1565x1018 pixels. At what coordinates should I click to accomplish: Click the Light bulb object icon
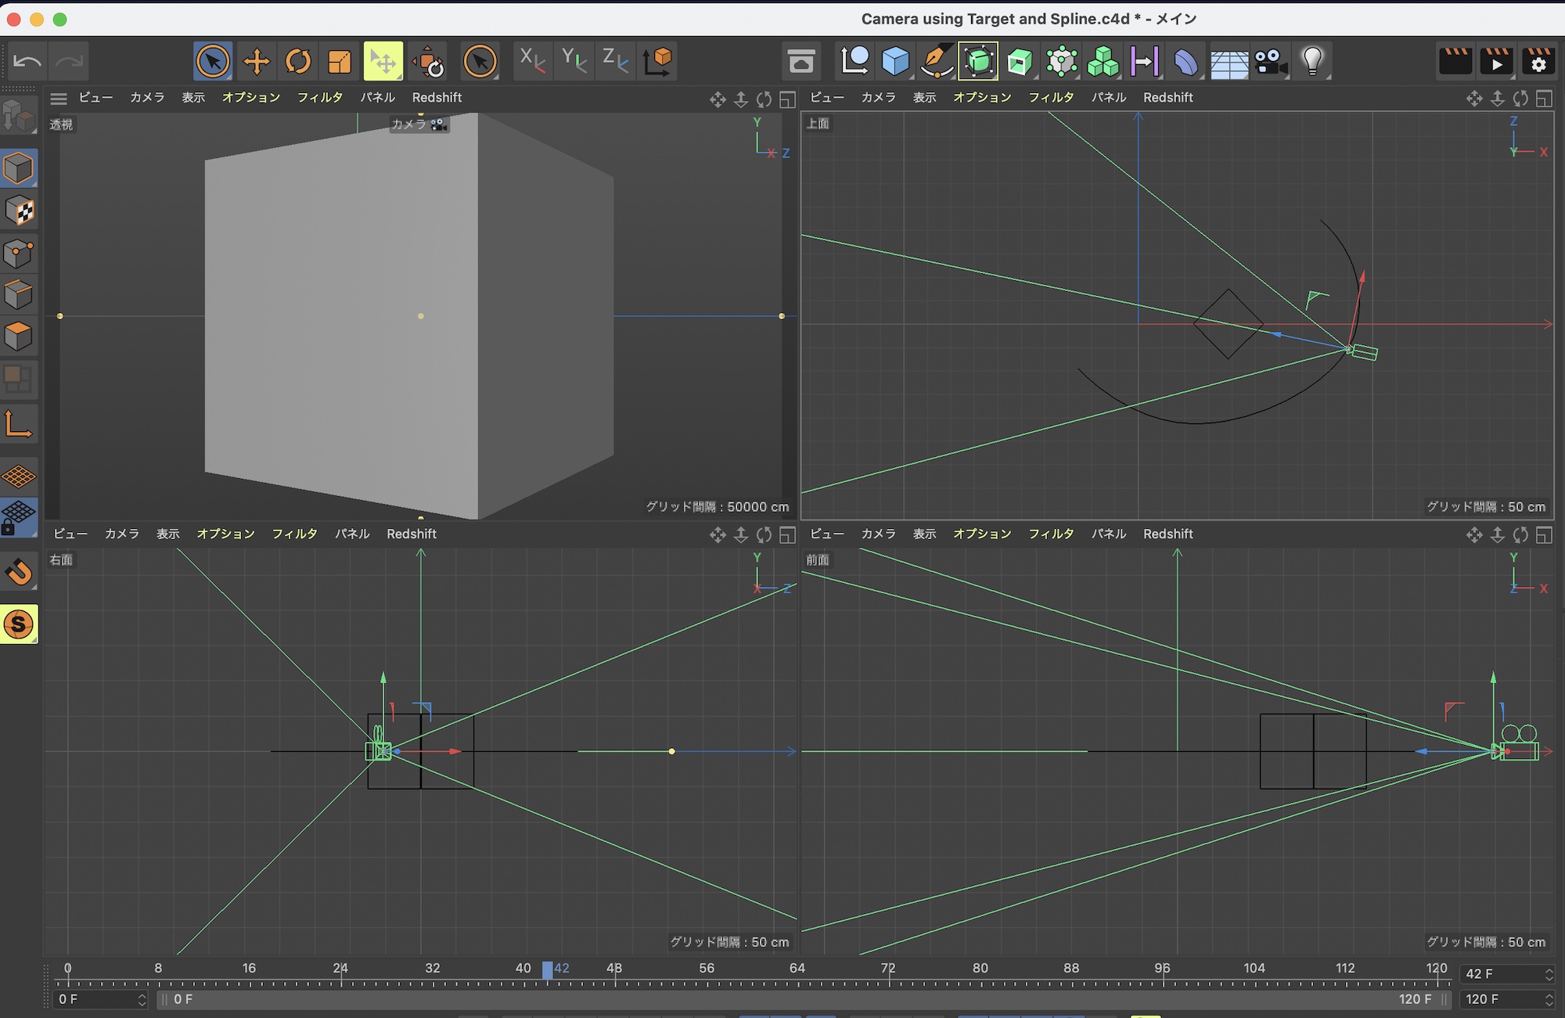pos(1312,61)
